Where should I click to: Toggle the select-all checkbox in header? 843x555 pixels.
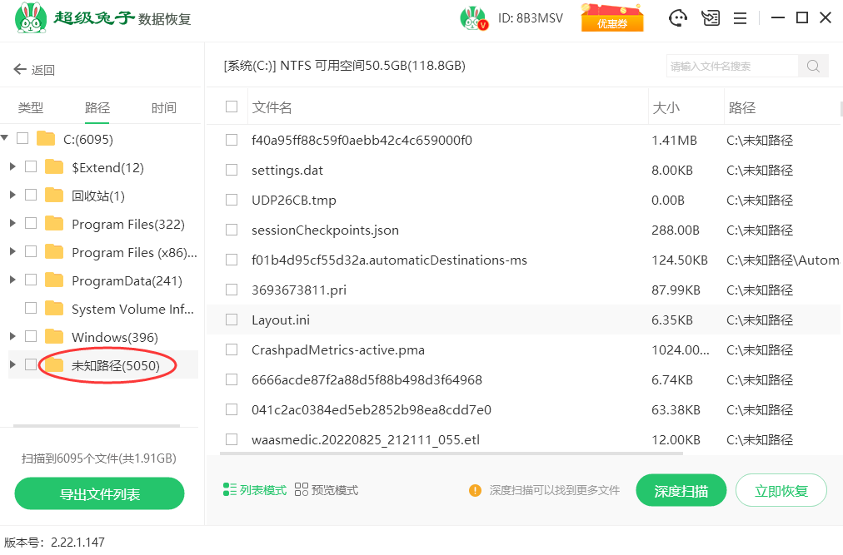tap(232, 107)
